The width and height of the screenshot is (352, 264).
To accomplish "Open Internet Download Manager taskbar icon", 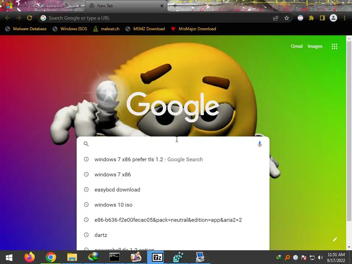I will (93, 257).
